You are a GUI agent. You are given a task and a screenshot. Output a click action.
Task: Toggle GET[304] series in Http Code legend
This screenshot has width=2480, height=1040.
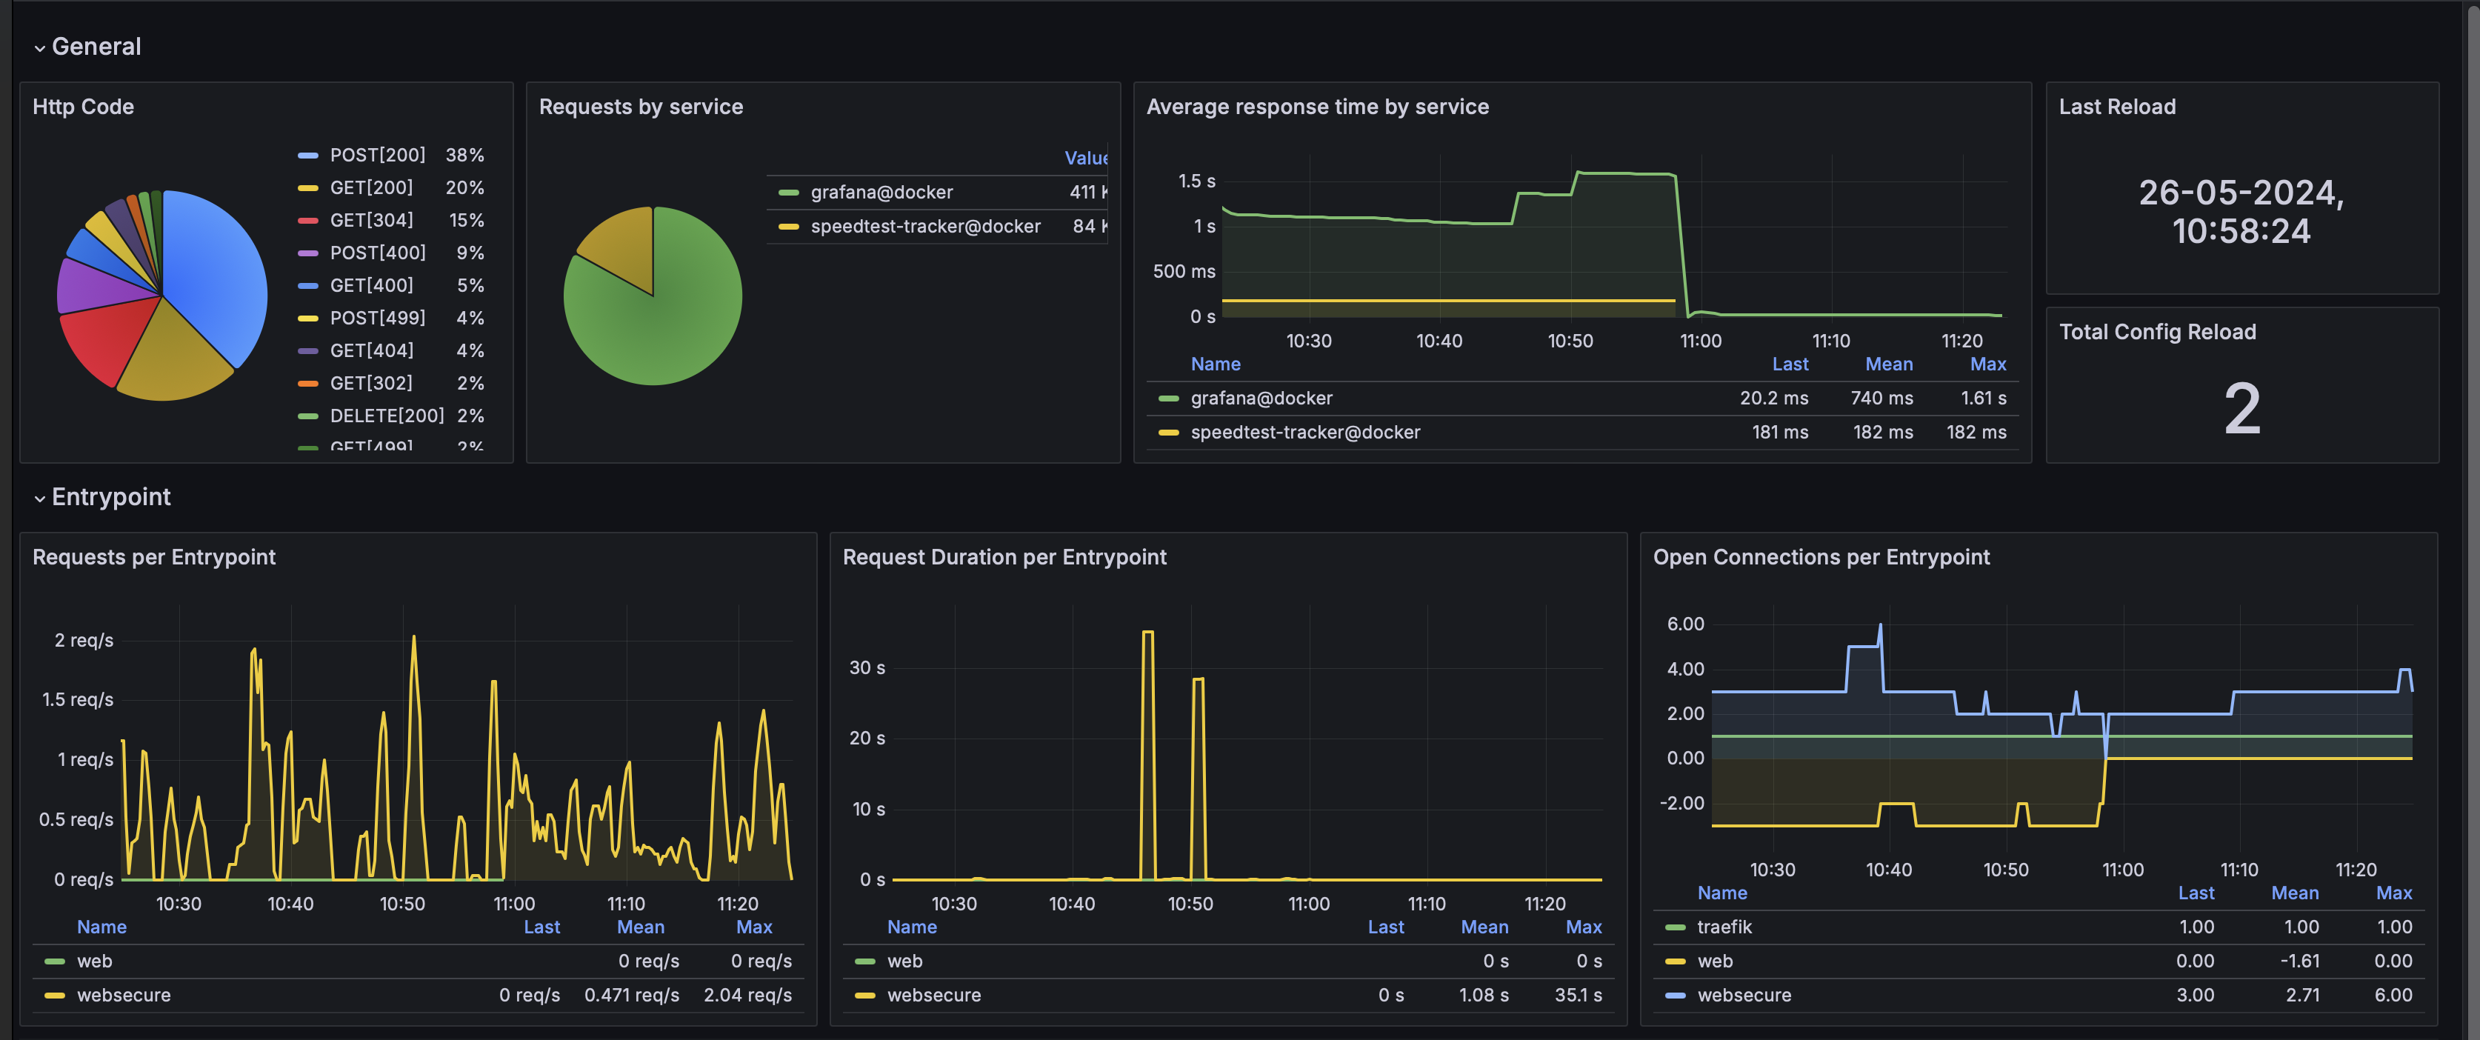coord(372,221)
